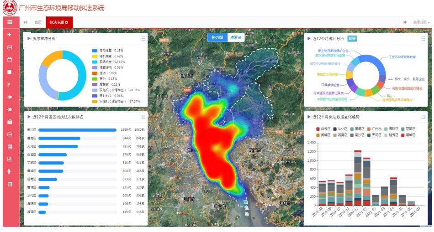The height and width of the screenshot is (232, 434).
Task: Click the flag icon in sidebar
Action: pos(10,84)
